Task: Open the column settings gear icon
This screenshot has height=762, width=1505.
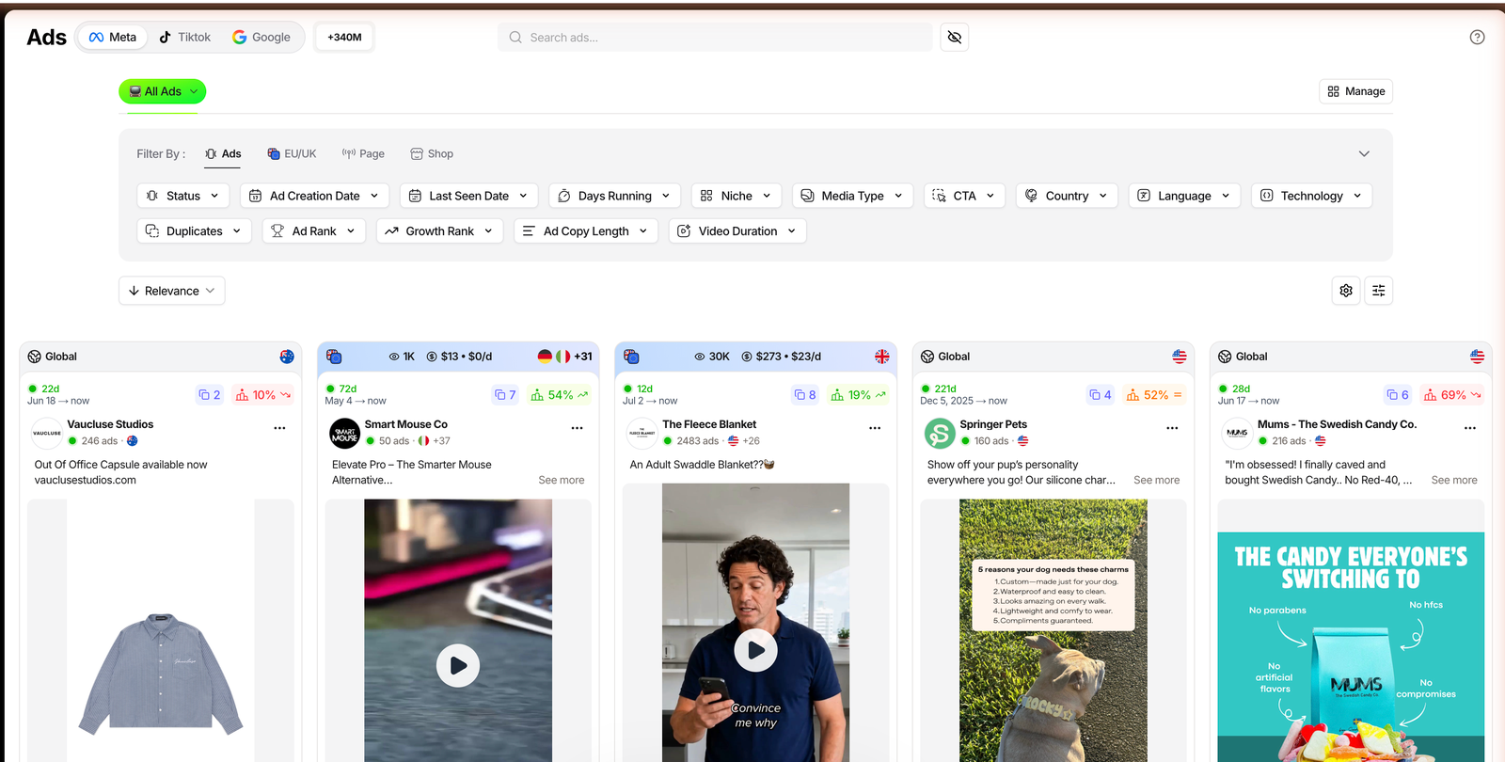Action: (x=1346, y=291)
